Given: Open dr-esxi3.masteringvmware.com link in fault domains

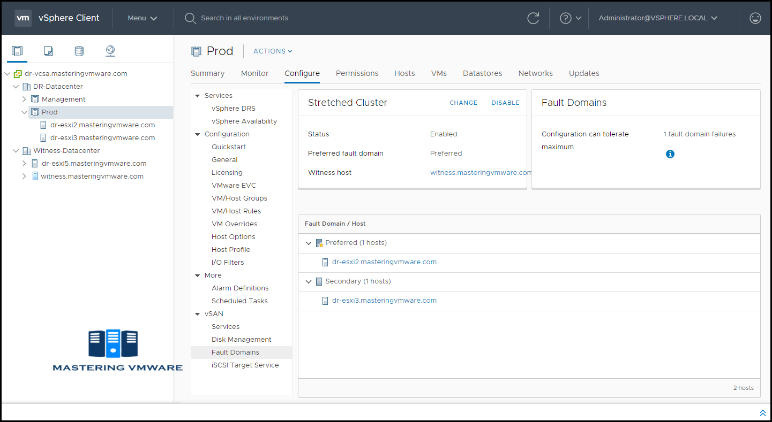Looking at the screenshot, I should pos(384,301).
